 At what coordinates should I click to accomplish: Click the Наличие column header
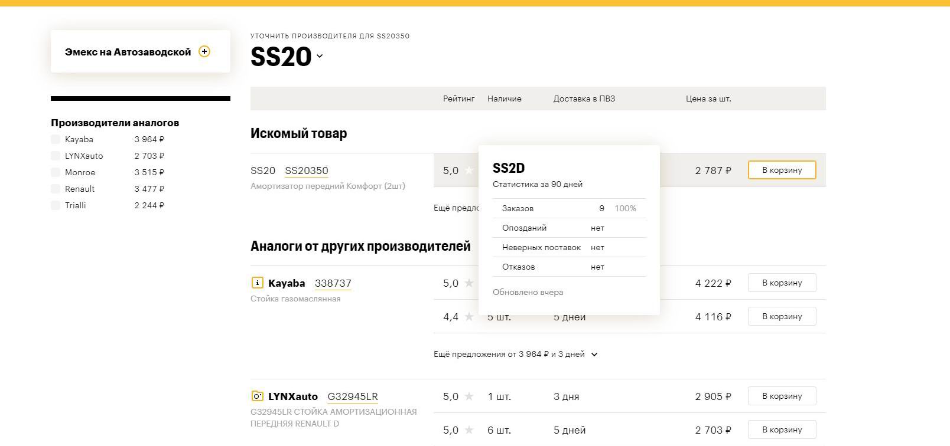coord(505,99)
